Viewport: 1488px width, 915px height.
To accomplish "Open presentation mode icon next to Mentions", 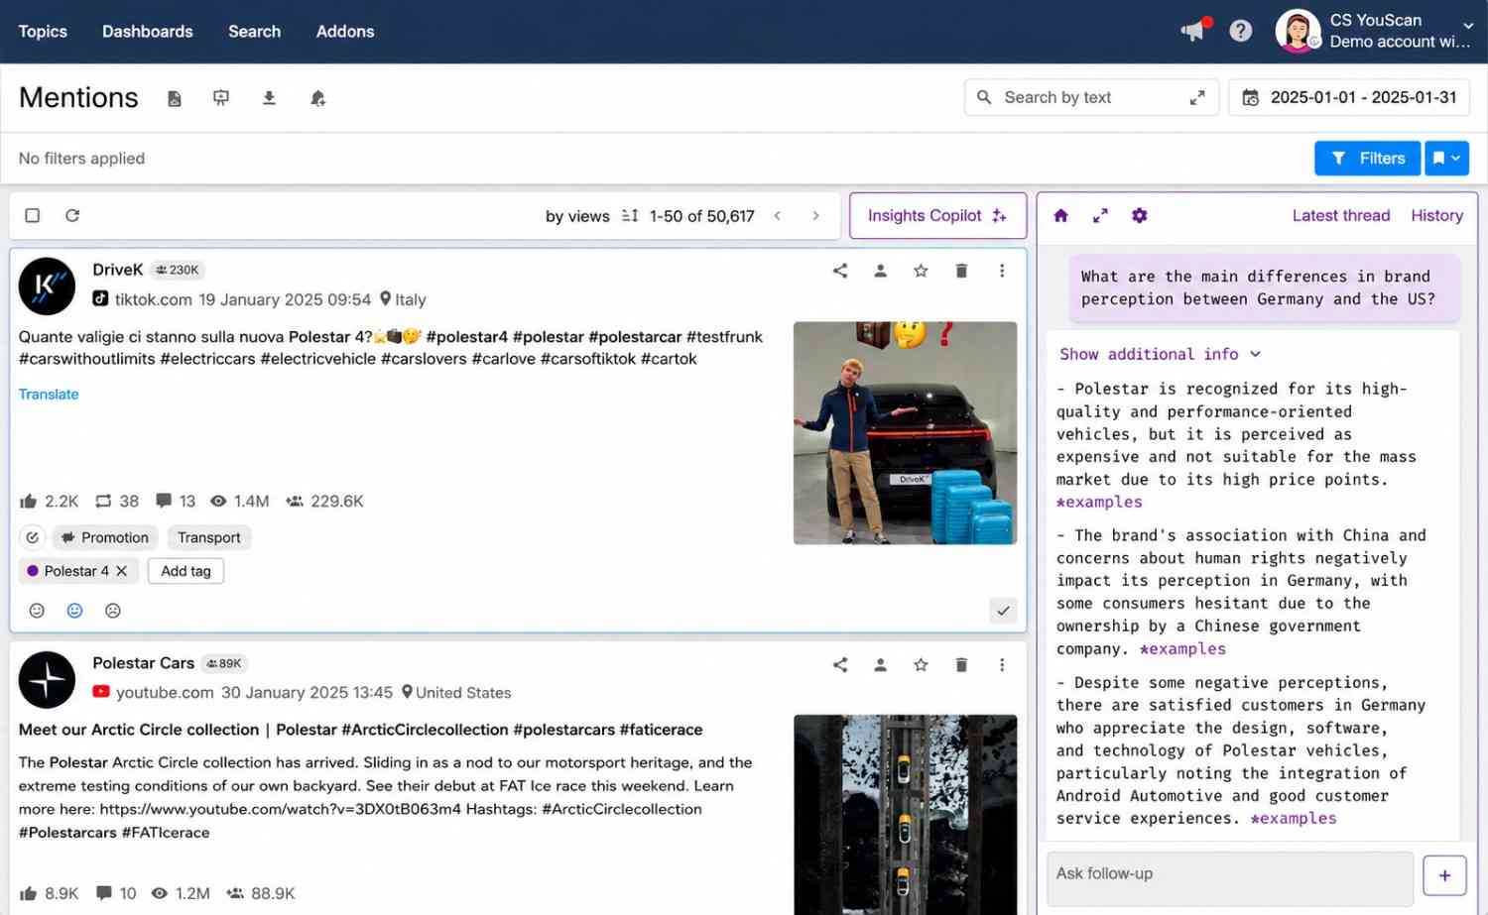I will point(221,98).
